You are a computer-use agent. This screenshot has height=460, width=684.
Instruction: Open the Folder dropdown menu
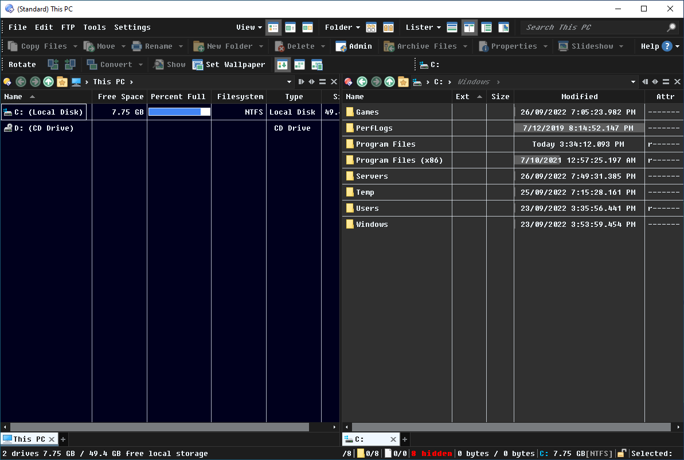pos(342,27)
